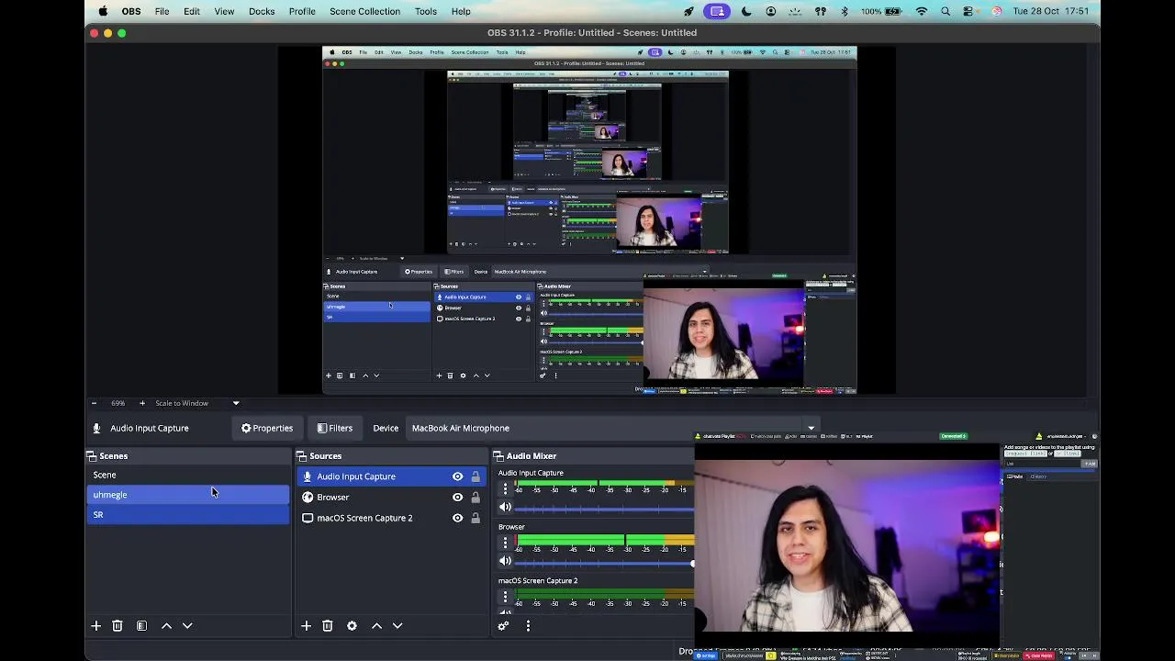Screen dimensions: 1175x661
Task: Open source properties gear icon in Sources toolbar
Action: click(x=352, y=625)
